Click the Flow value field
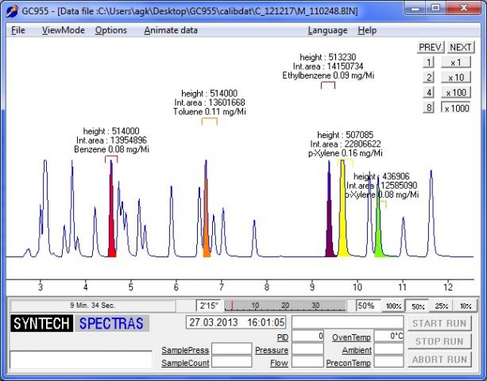 (x=307, y=362)
